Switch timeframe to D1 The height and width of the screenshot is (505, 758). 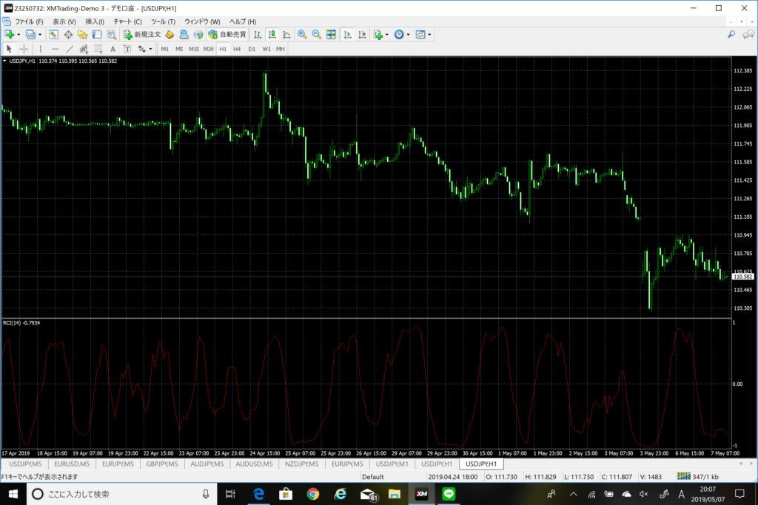point(252,49)
